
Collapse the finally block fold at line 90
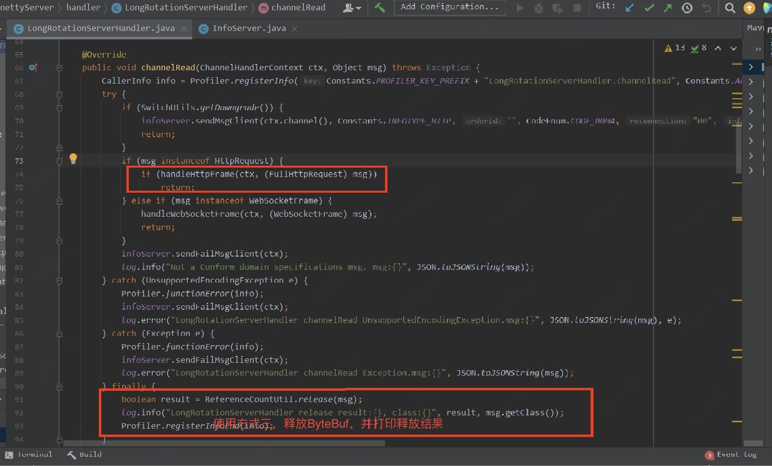59,386
